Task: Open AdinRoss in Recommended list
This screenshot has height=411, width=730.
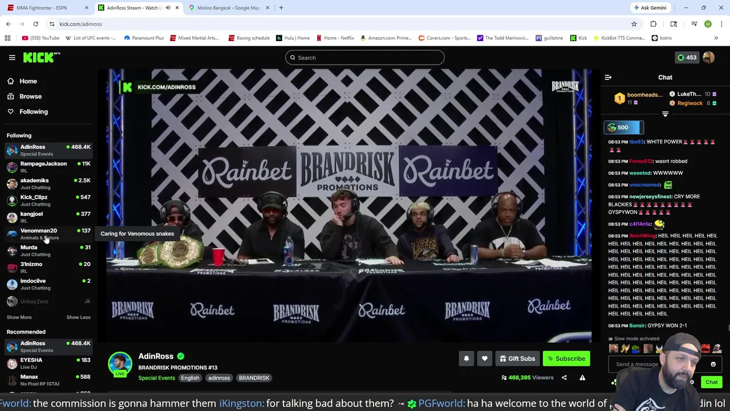Action: [48, 346]
